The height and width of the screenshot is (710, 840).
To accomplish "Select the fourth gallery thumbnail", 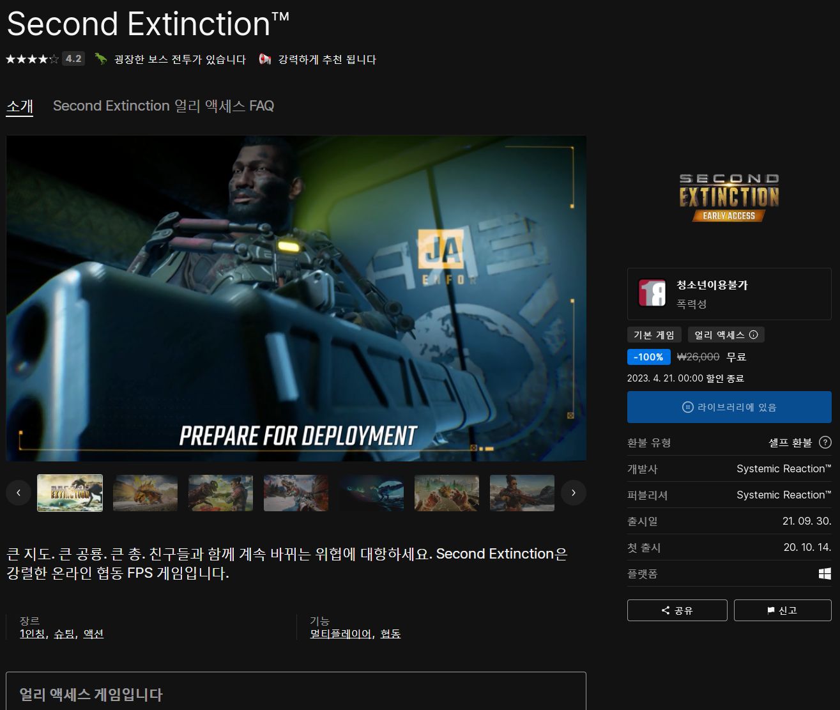I will [x=296, y=493].
